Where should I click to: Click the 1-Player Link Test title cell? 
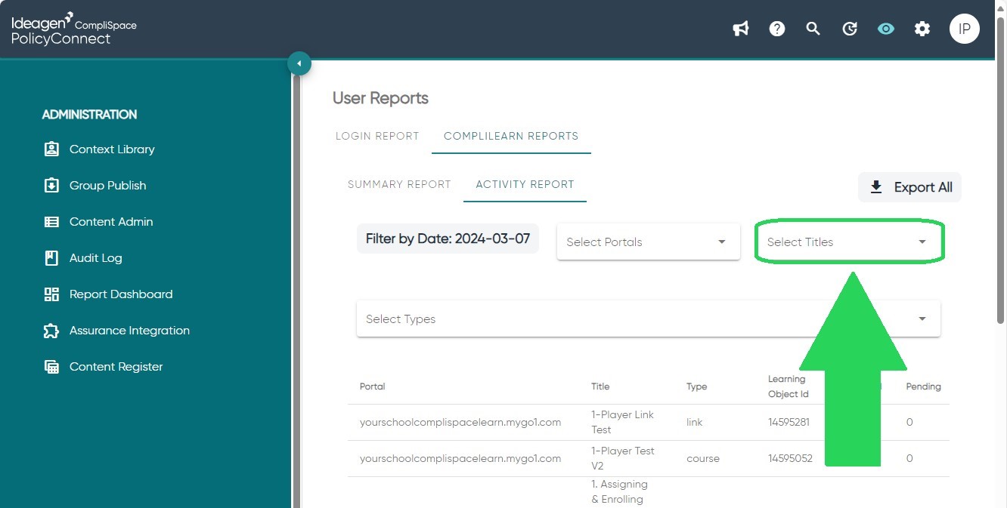[622, 422]
